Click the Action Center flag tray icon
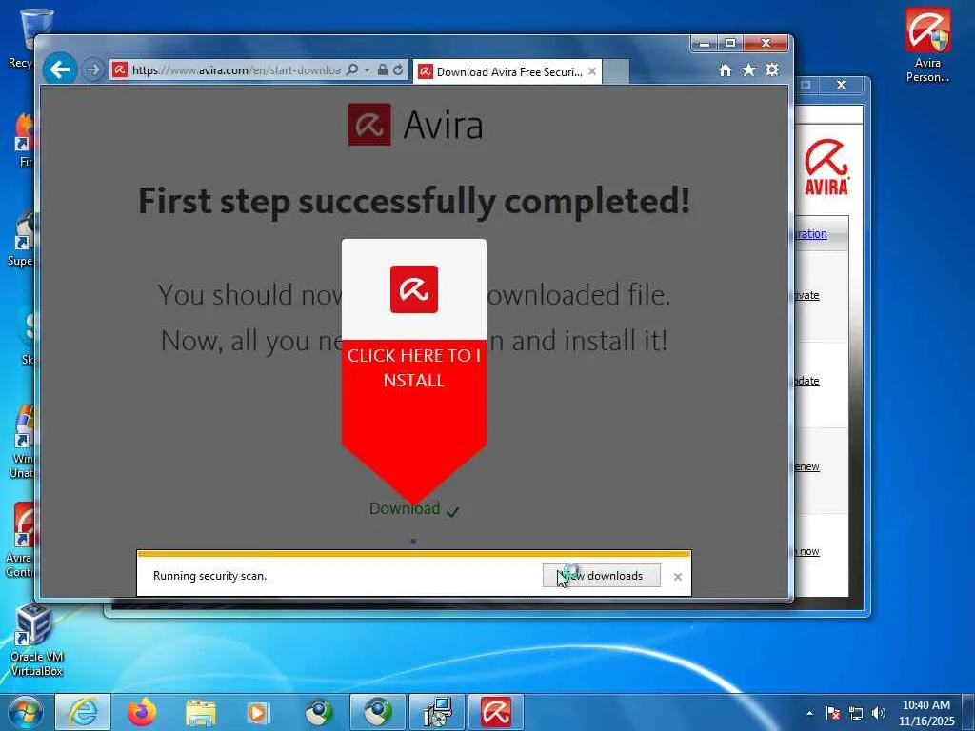975x731 pixels. (832, 713)
